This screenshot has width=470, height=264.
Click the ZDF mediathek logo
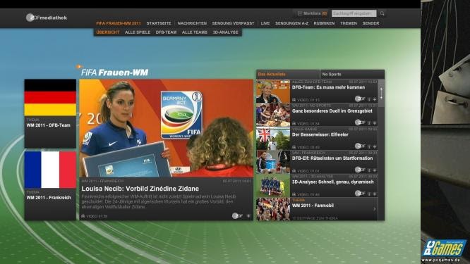pos(47,18)
